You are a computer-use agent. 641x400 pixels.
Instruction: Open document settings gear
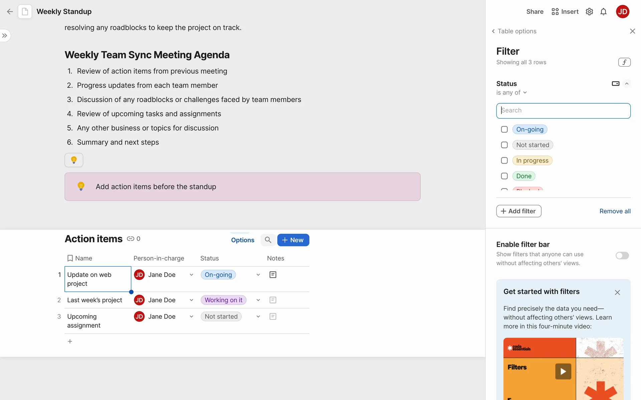589,12
